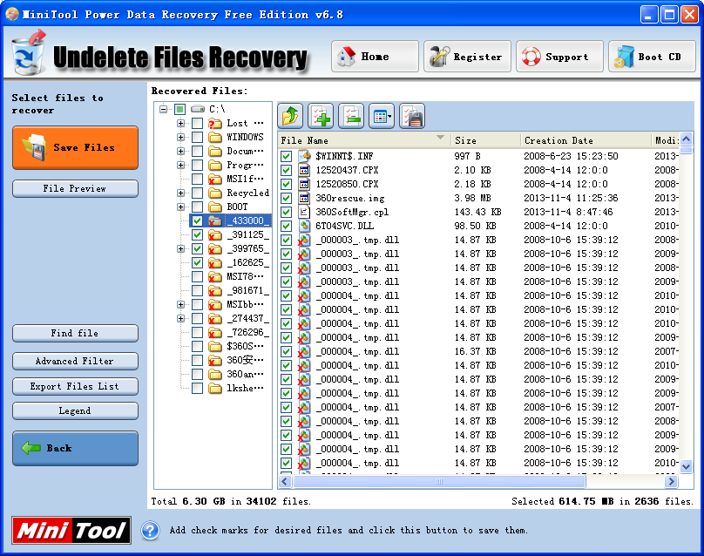Click the recycle bin logo in header
704x556 pixels.
click(x=28, y=52)
